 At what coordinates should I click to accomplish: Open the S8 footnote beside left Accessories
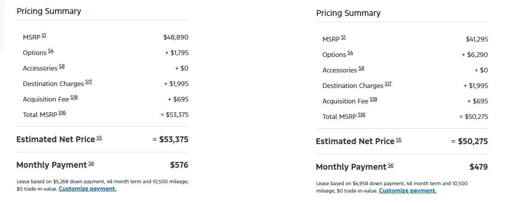click(62, 66)
